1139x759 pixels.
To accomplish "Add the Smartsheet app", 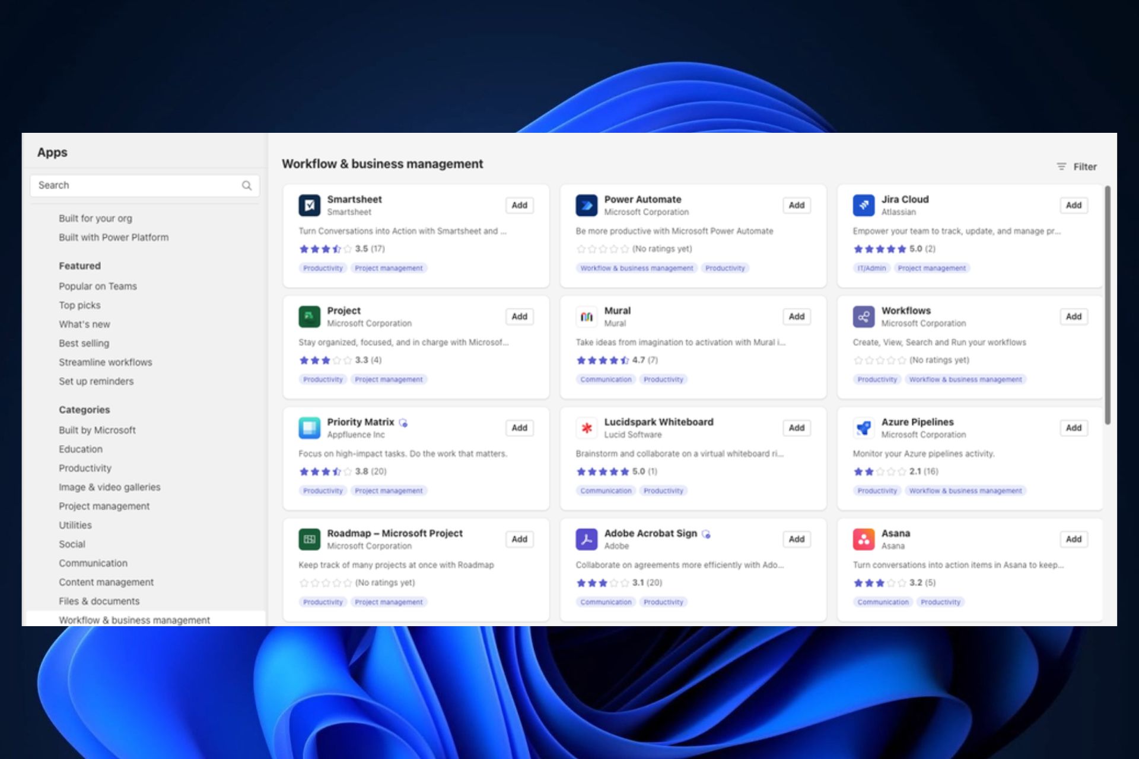I will click(x=519, y=205).
